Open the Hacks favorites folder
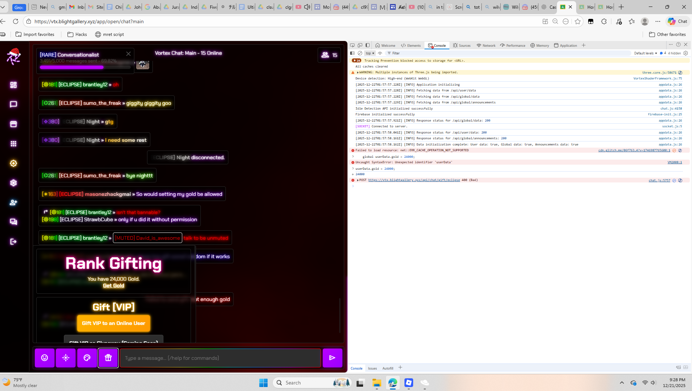Viewport: 692px width, 391px height. [x=77, y=34]
